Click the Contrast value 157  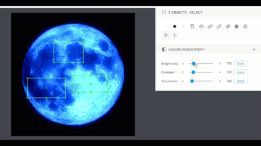(x=229, y=72)
